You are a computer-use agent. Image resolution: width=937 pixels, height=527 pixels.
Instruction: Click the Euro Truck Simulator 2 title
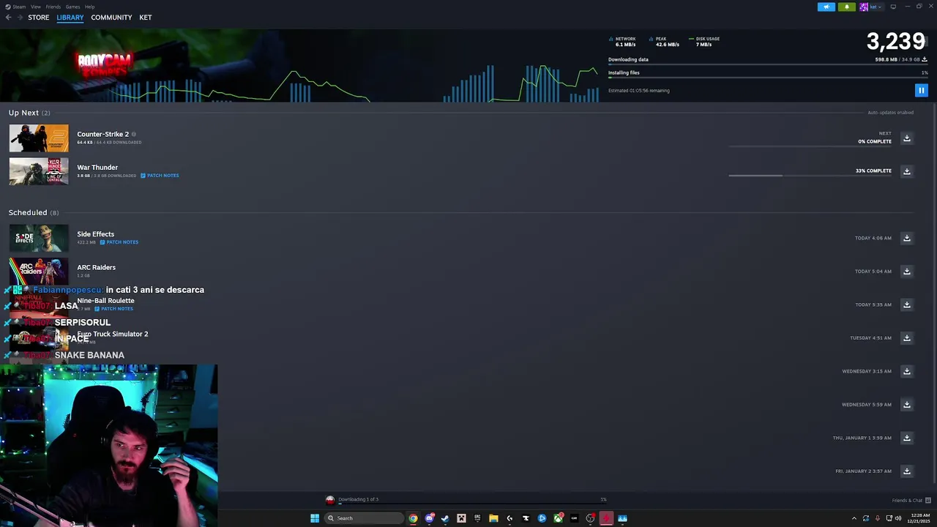click(113, 334)
